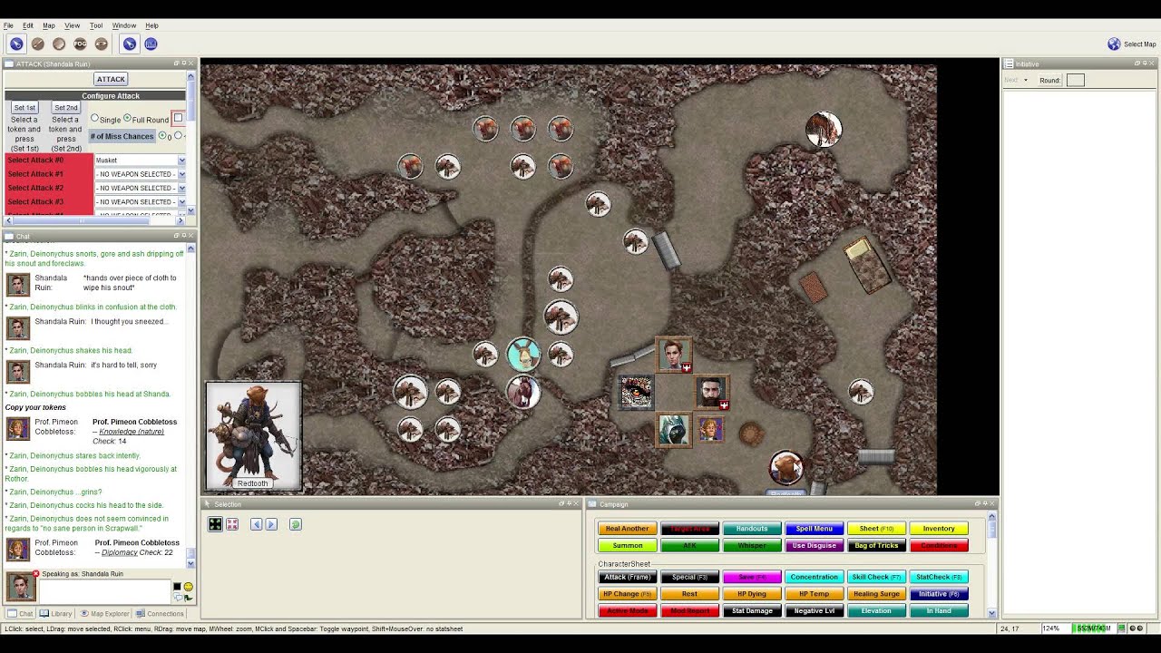Open the Edit menu

tap(28, 25)
